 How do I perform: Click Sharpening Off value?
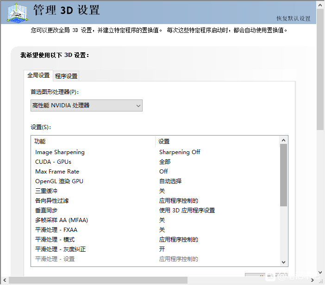(180, 152)
